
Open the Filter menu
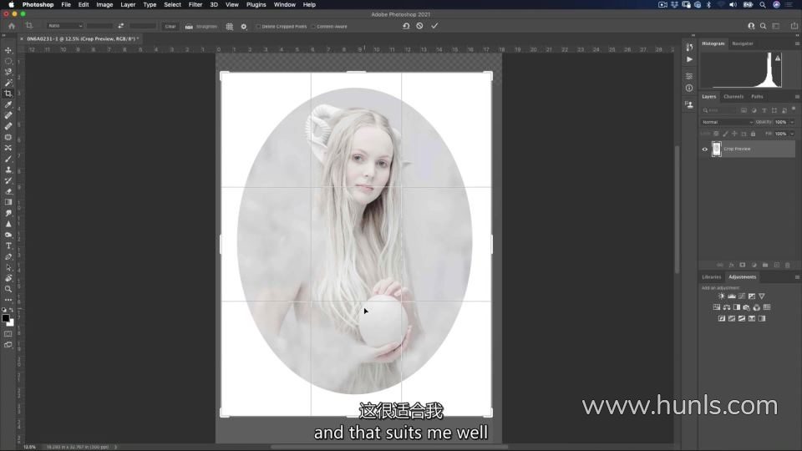pos(195,5)
